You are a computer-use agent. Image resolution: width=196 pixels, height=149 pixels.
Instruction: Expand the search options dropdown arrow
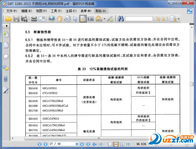click(179, 19)
